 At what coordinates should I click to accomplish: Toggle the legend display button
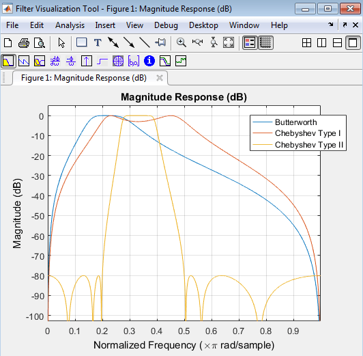pyautogui.click(x=250, y=43)
